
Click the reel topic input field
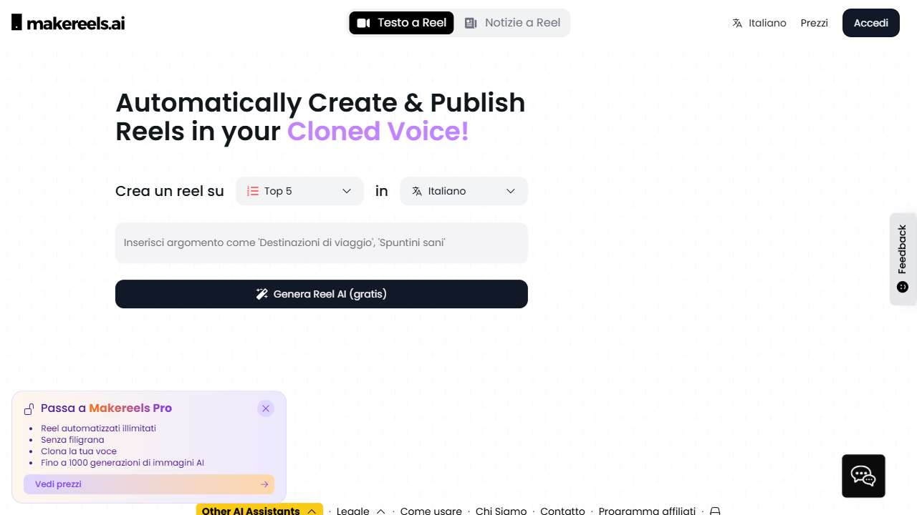[321, 242]
